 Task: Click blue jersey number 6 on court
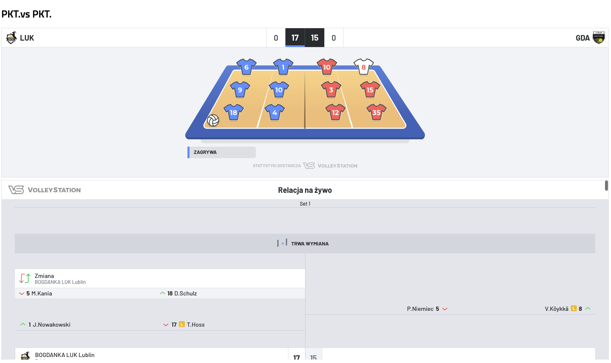point(246,67)
